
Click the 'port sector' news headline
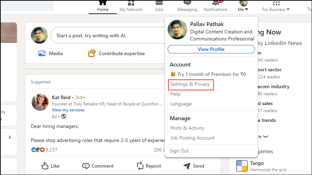click(269, 70)
